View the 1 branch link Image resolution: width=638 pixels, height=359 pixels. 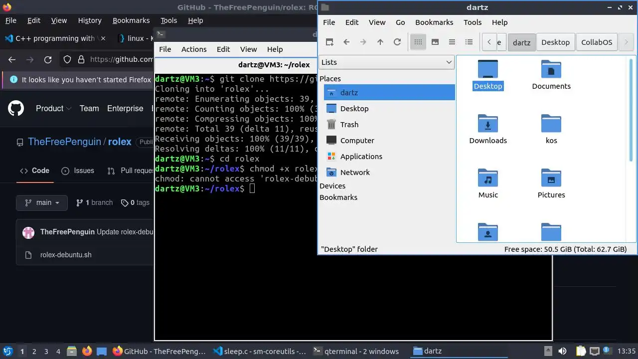coord(94,202)
